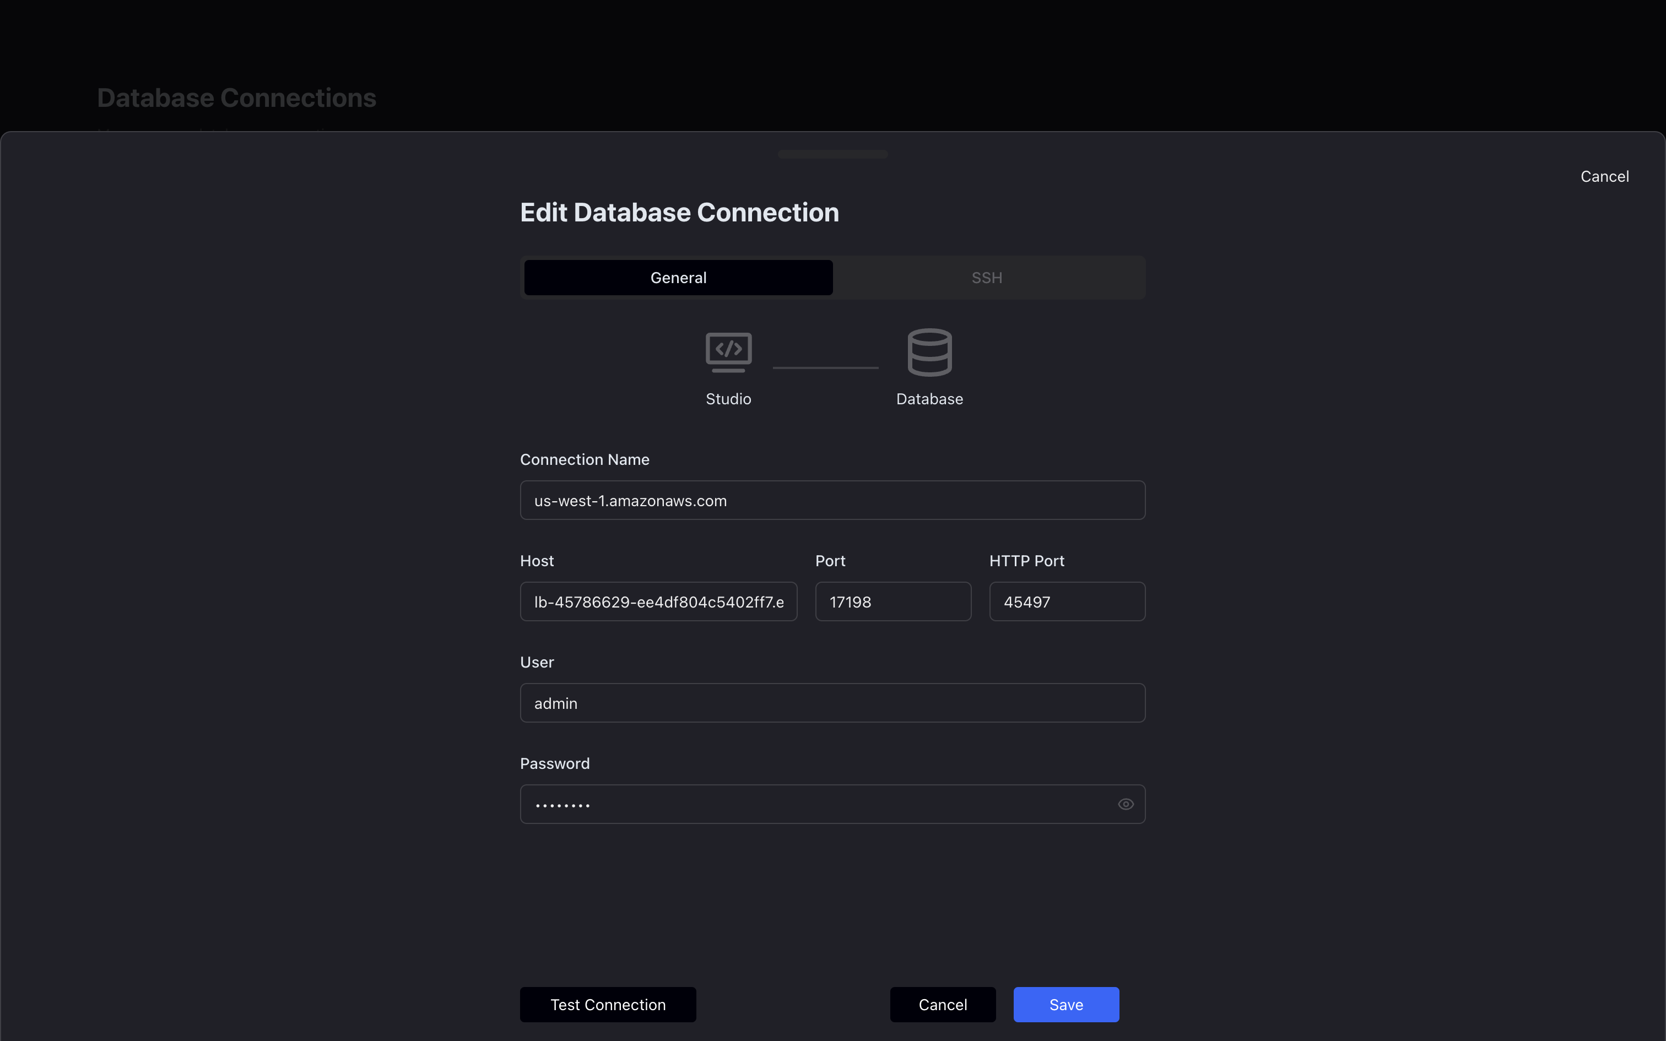Click the Port label
Viewport: 1666px width, 1041px height.
(830, 561)
